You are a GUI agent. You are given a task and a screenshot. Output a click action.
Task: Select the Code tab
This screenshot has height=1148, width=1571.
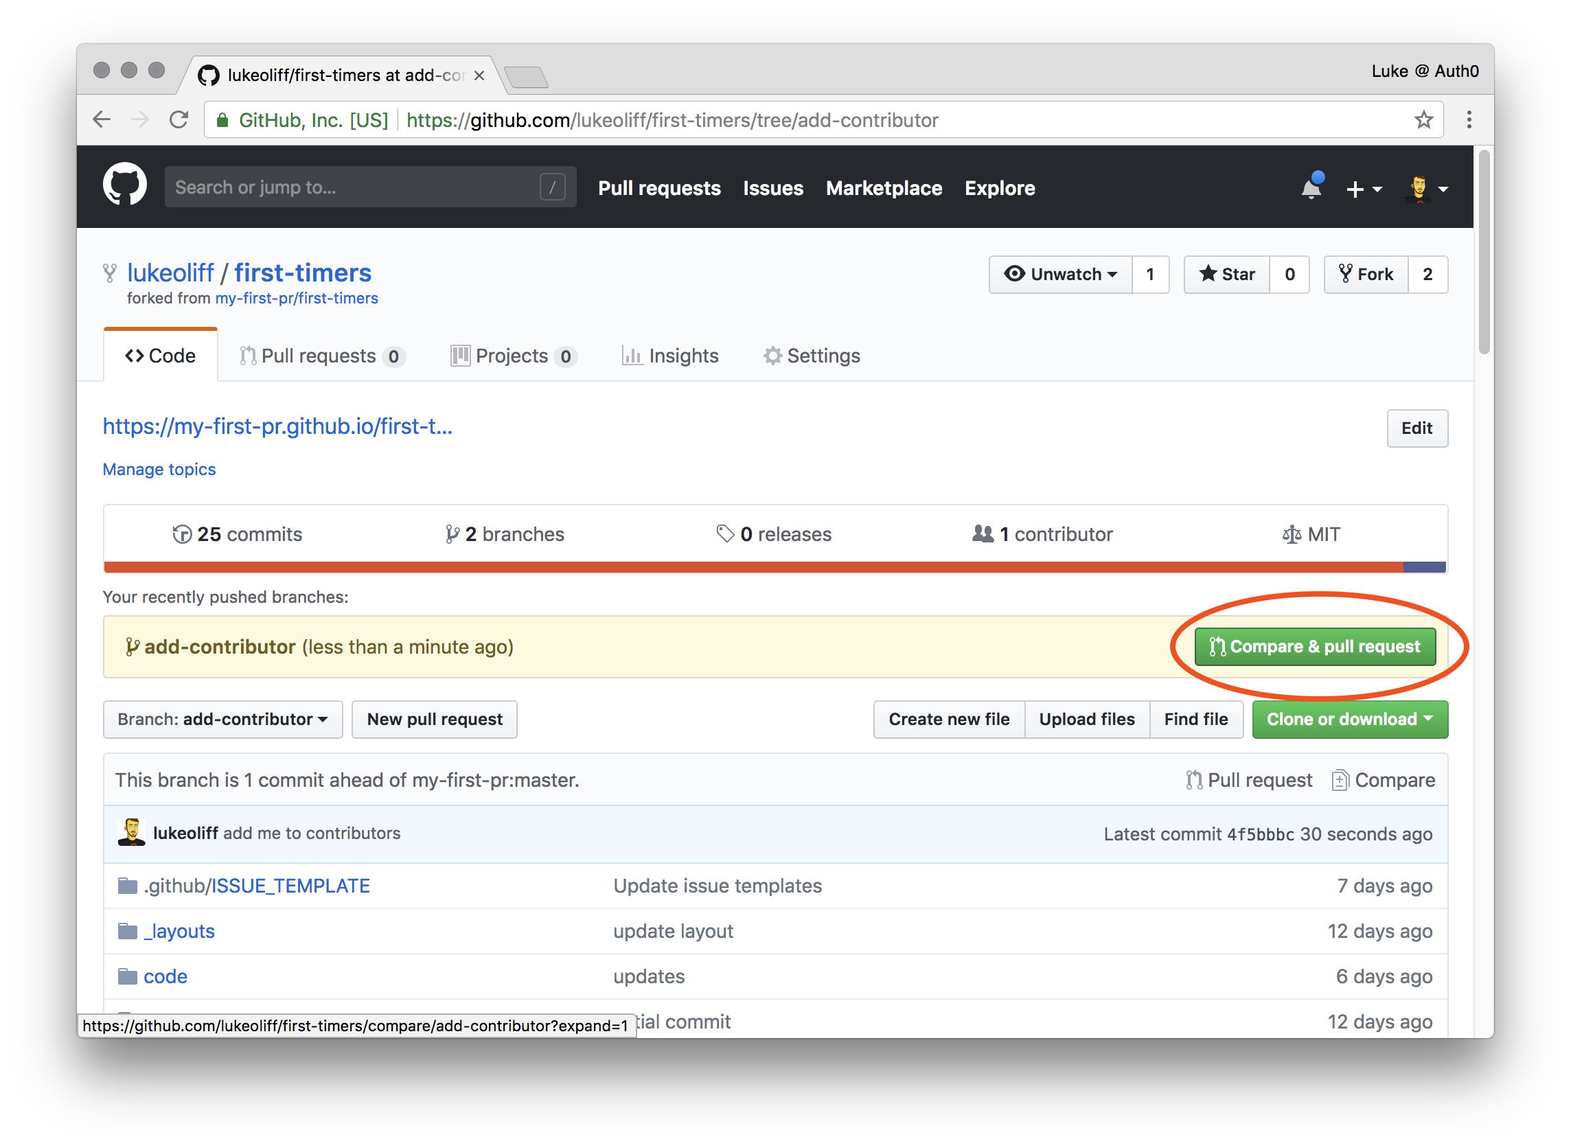161,356
